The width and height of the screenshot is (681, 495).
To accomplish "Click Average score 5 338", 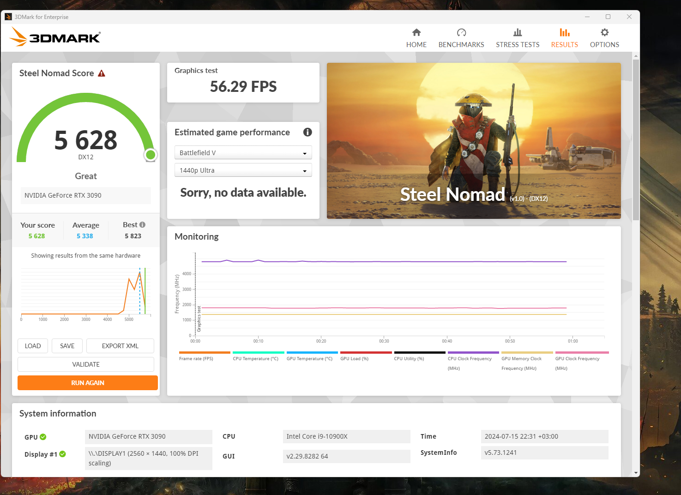I will (x=85, y=236).
